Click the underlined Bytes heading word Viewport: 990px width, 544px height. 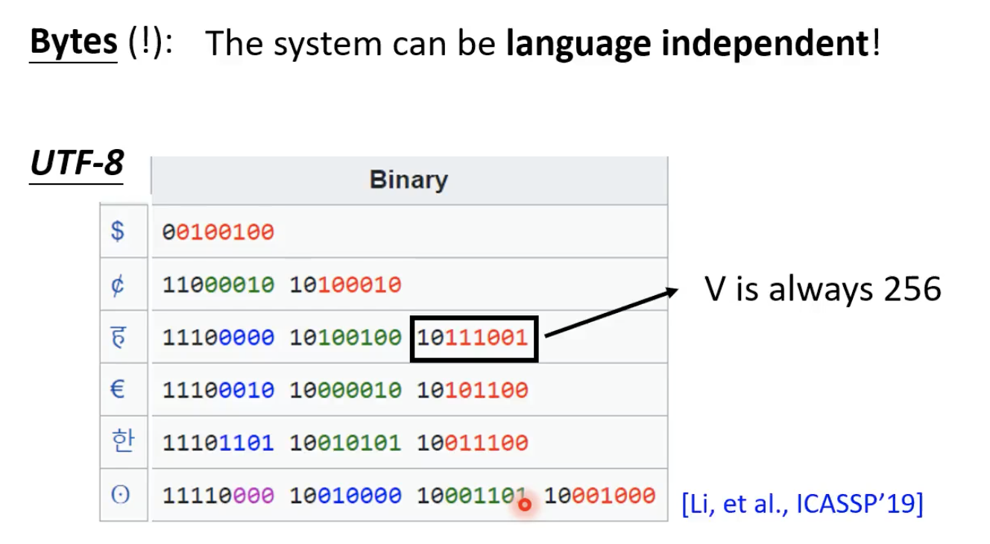[x=74, y=42]
